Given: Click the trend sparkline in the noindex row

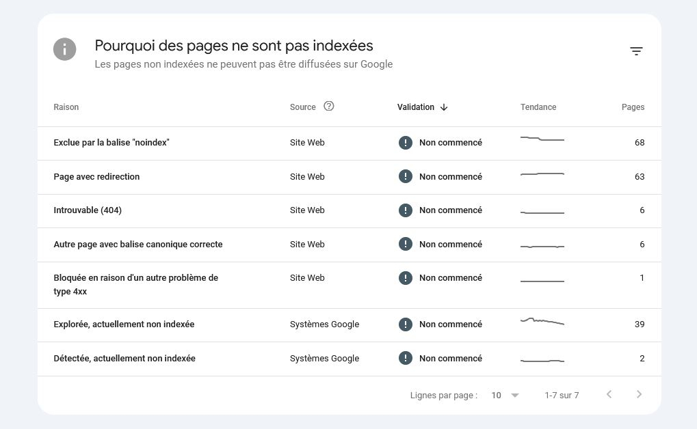Looking at the screenshot, I should (x=542, y=139).
